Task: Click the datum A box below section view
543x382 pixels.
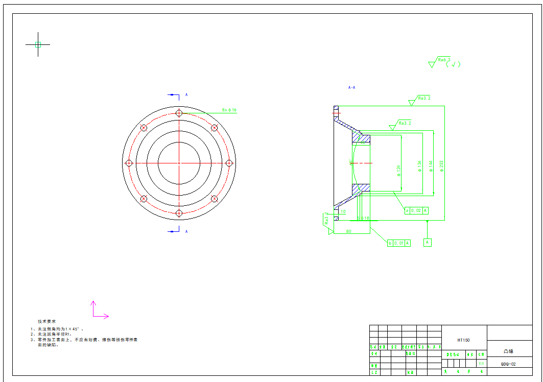Action: [x=428, y=242]
